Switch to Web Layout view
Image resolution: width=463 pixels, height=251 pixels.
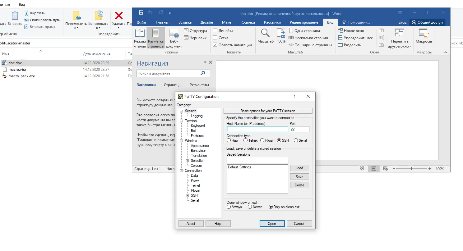174,39
